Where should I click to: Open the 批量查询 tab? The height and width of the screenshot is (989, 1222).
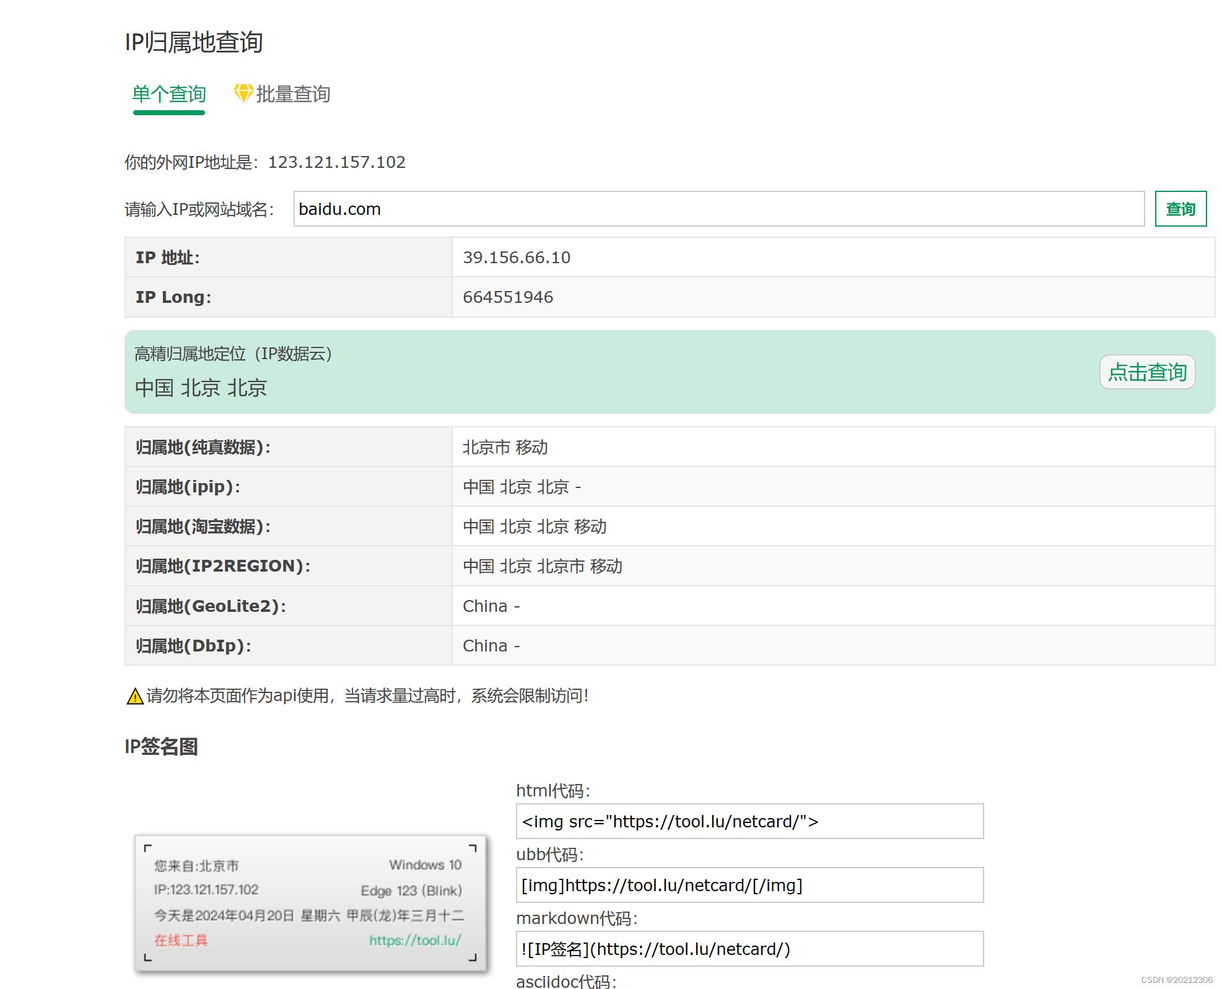tap(292, 94)
